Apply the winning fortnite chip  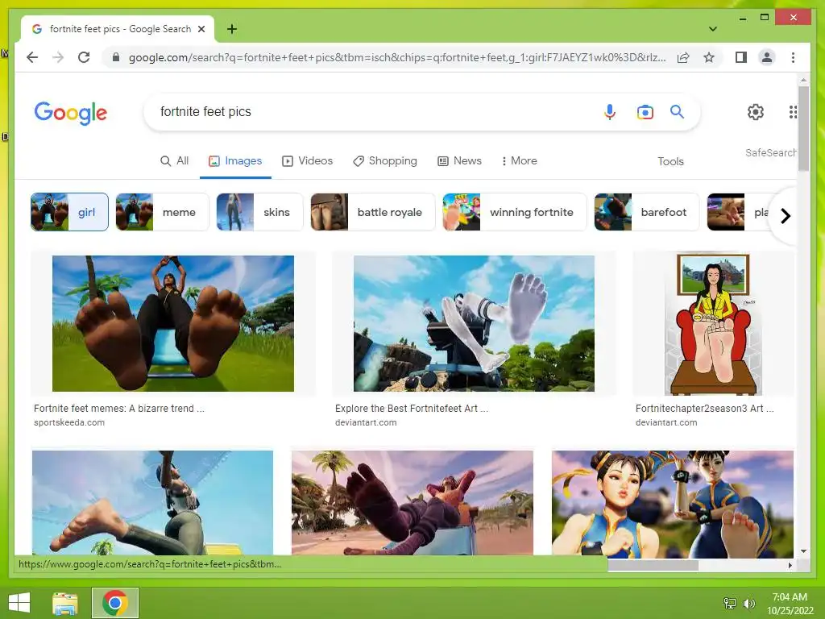(x=515, y=212)
